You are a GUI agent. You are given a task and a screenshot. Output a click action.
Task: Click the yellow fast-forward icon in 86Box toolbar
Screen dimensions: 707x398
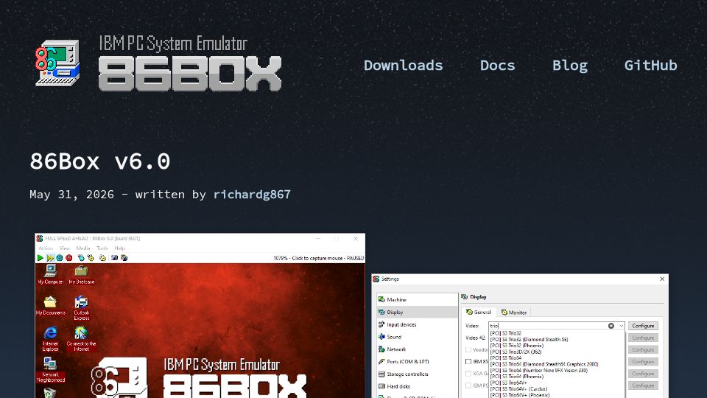(50, 258)
